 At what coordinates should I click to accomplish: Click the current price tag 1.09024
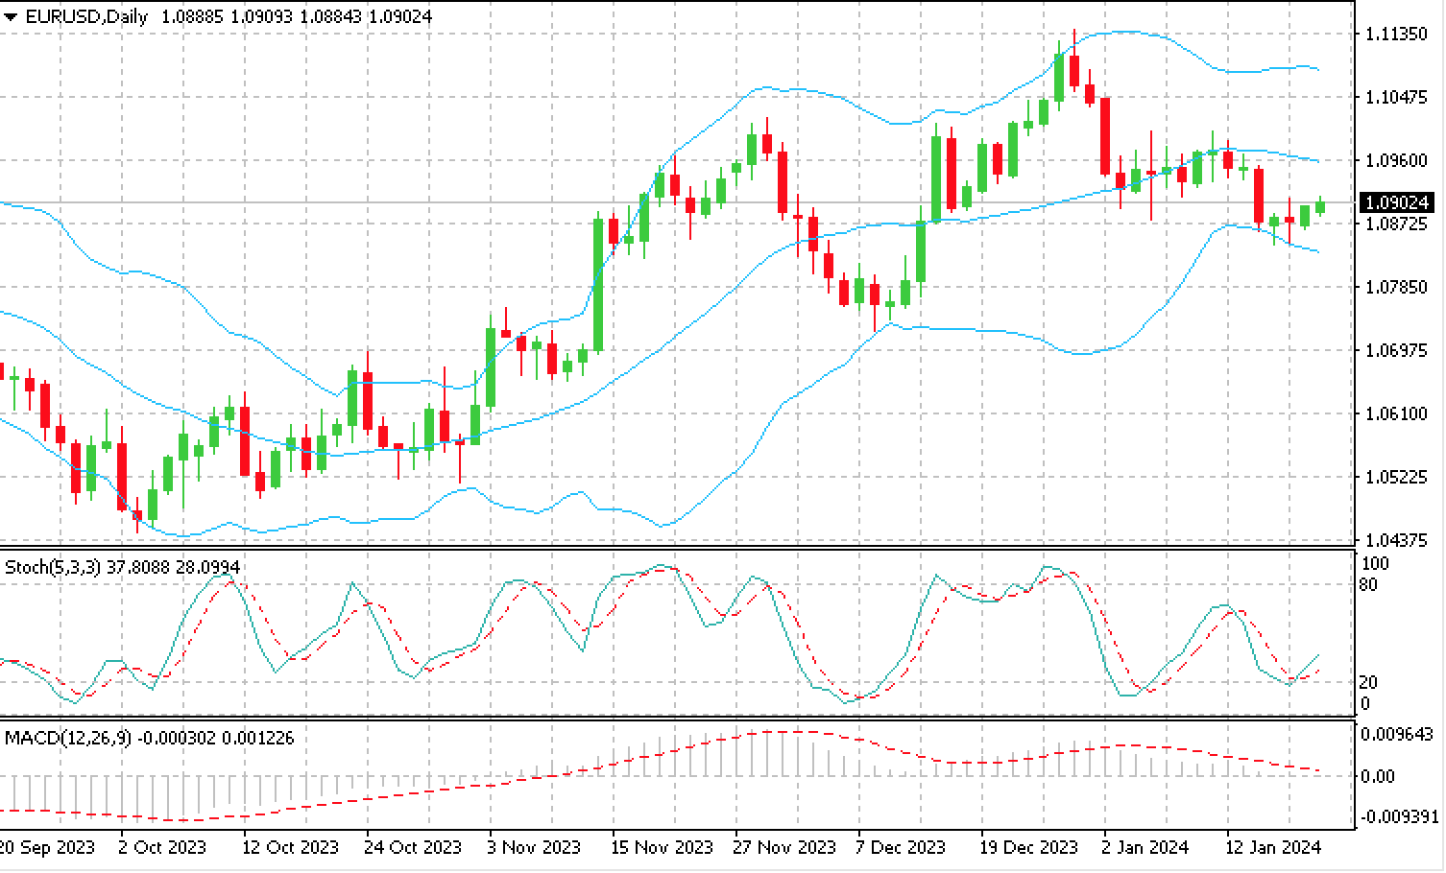[x=1397, y=202]
